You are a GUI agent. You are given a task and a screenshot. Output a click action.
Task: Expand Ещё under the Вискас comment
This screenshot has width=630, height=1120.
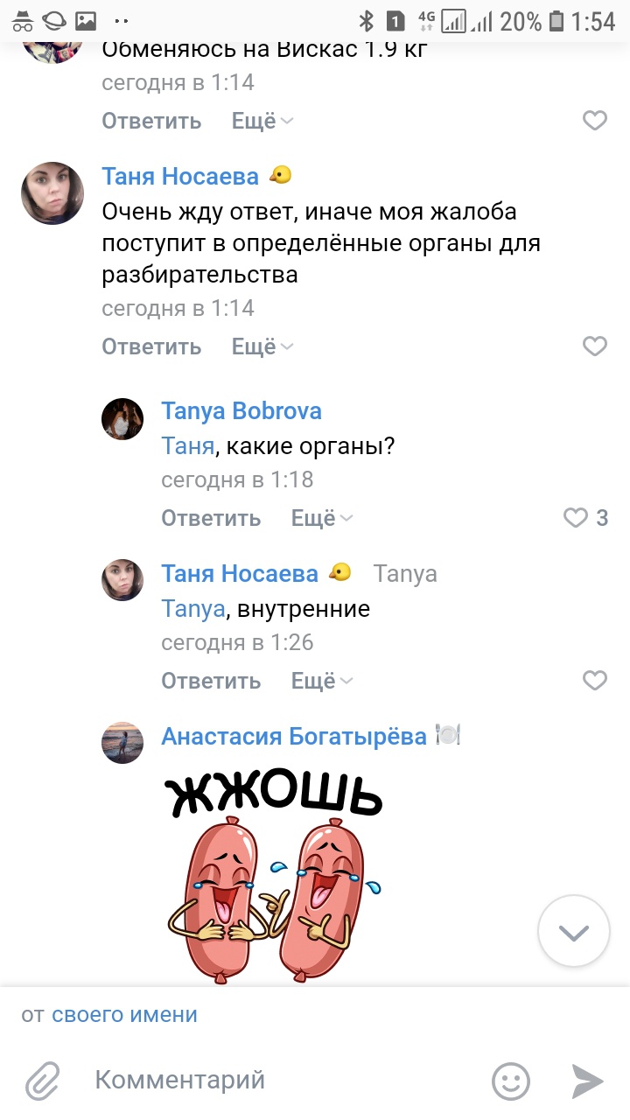coord(262,121)
